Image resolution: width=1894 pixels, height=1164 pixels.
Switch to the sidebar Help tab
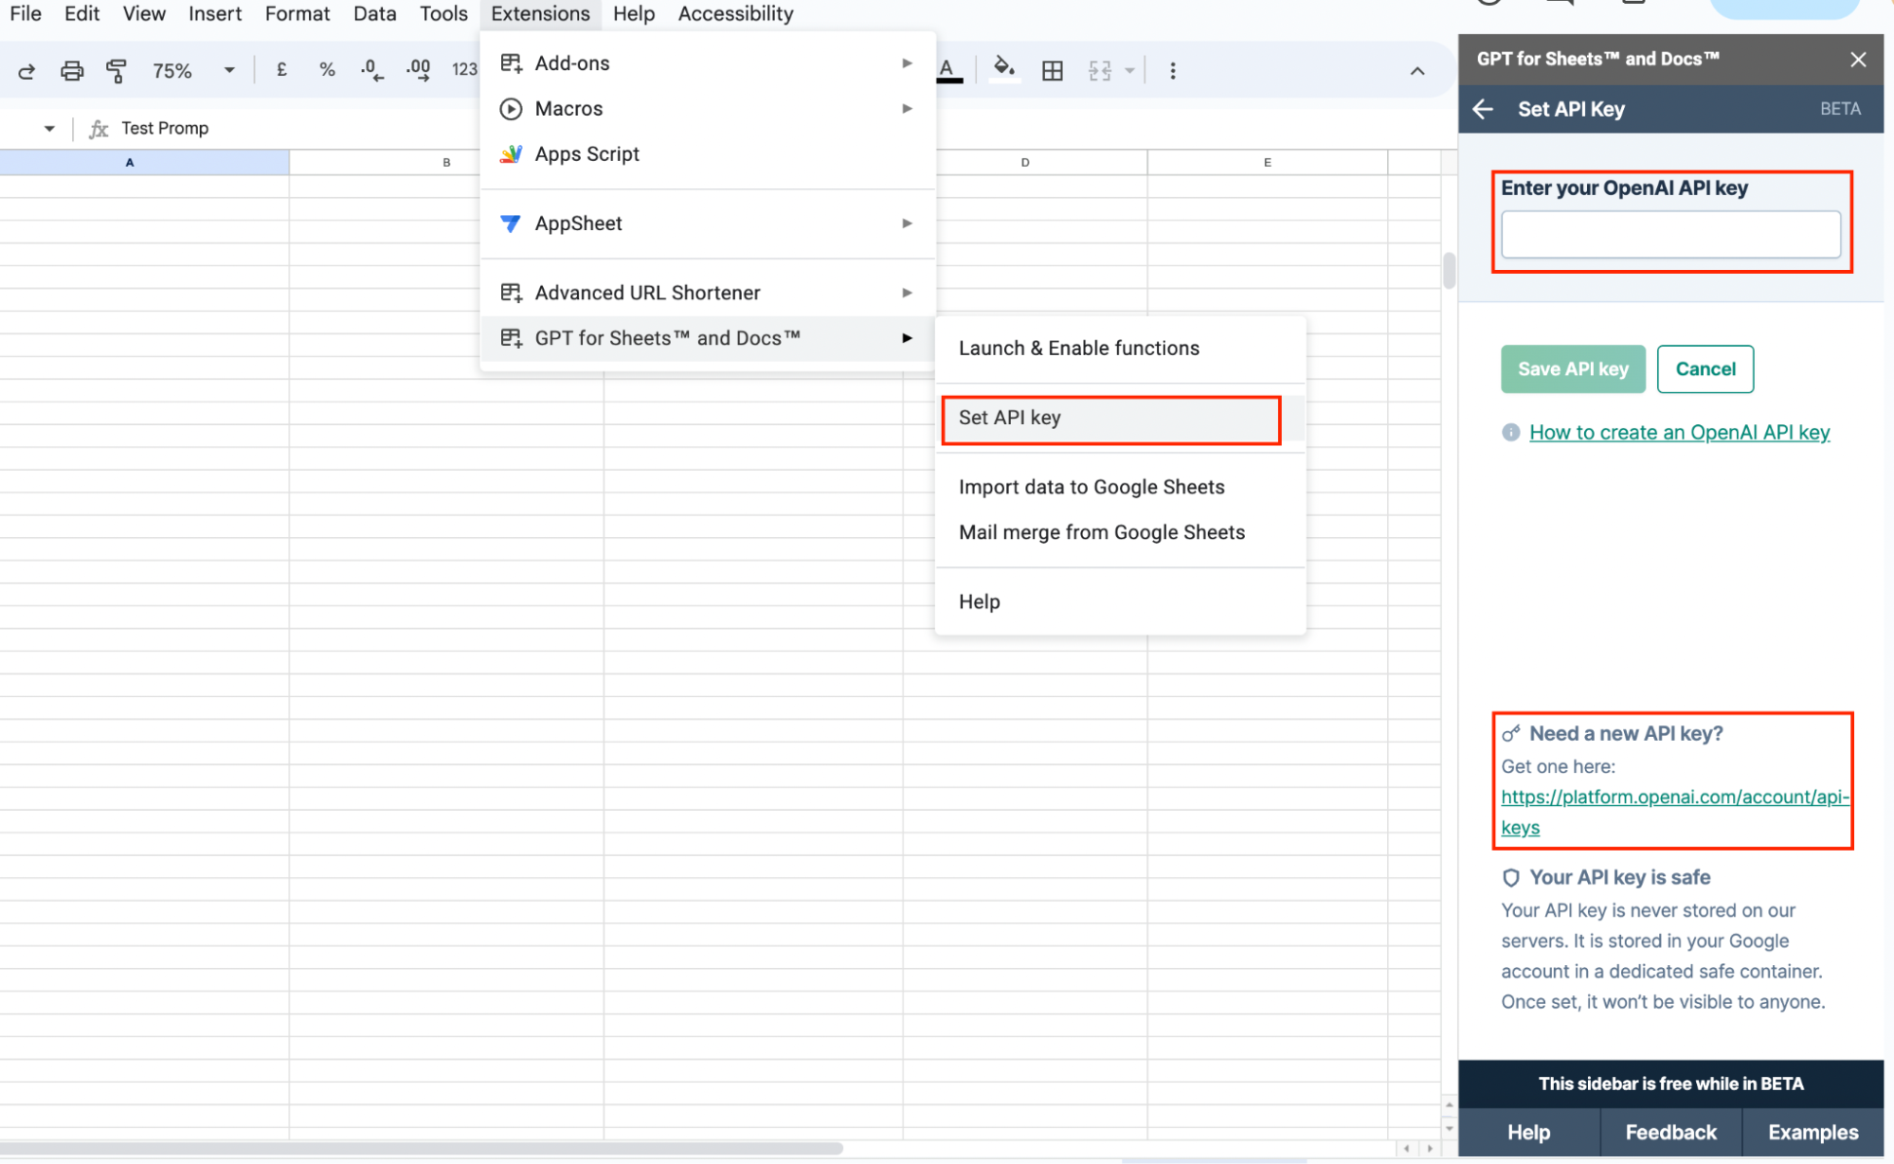pos(1529,1133)
